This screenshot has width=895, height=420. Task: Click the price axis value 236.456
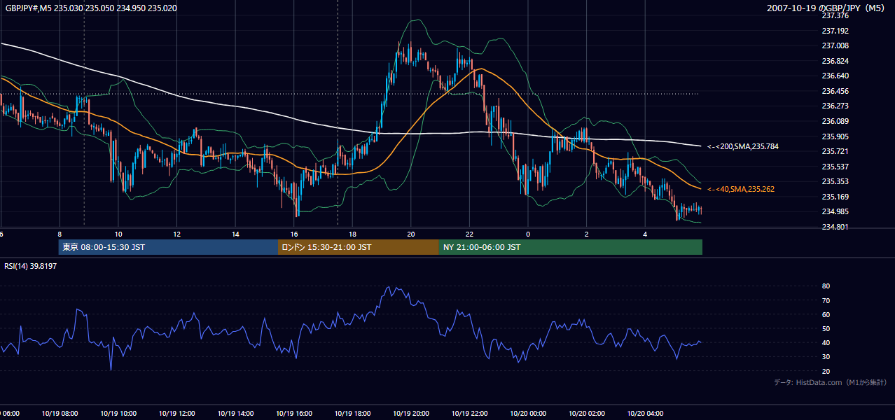coord(835,91)
